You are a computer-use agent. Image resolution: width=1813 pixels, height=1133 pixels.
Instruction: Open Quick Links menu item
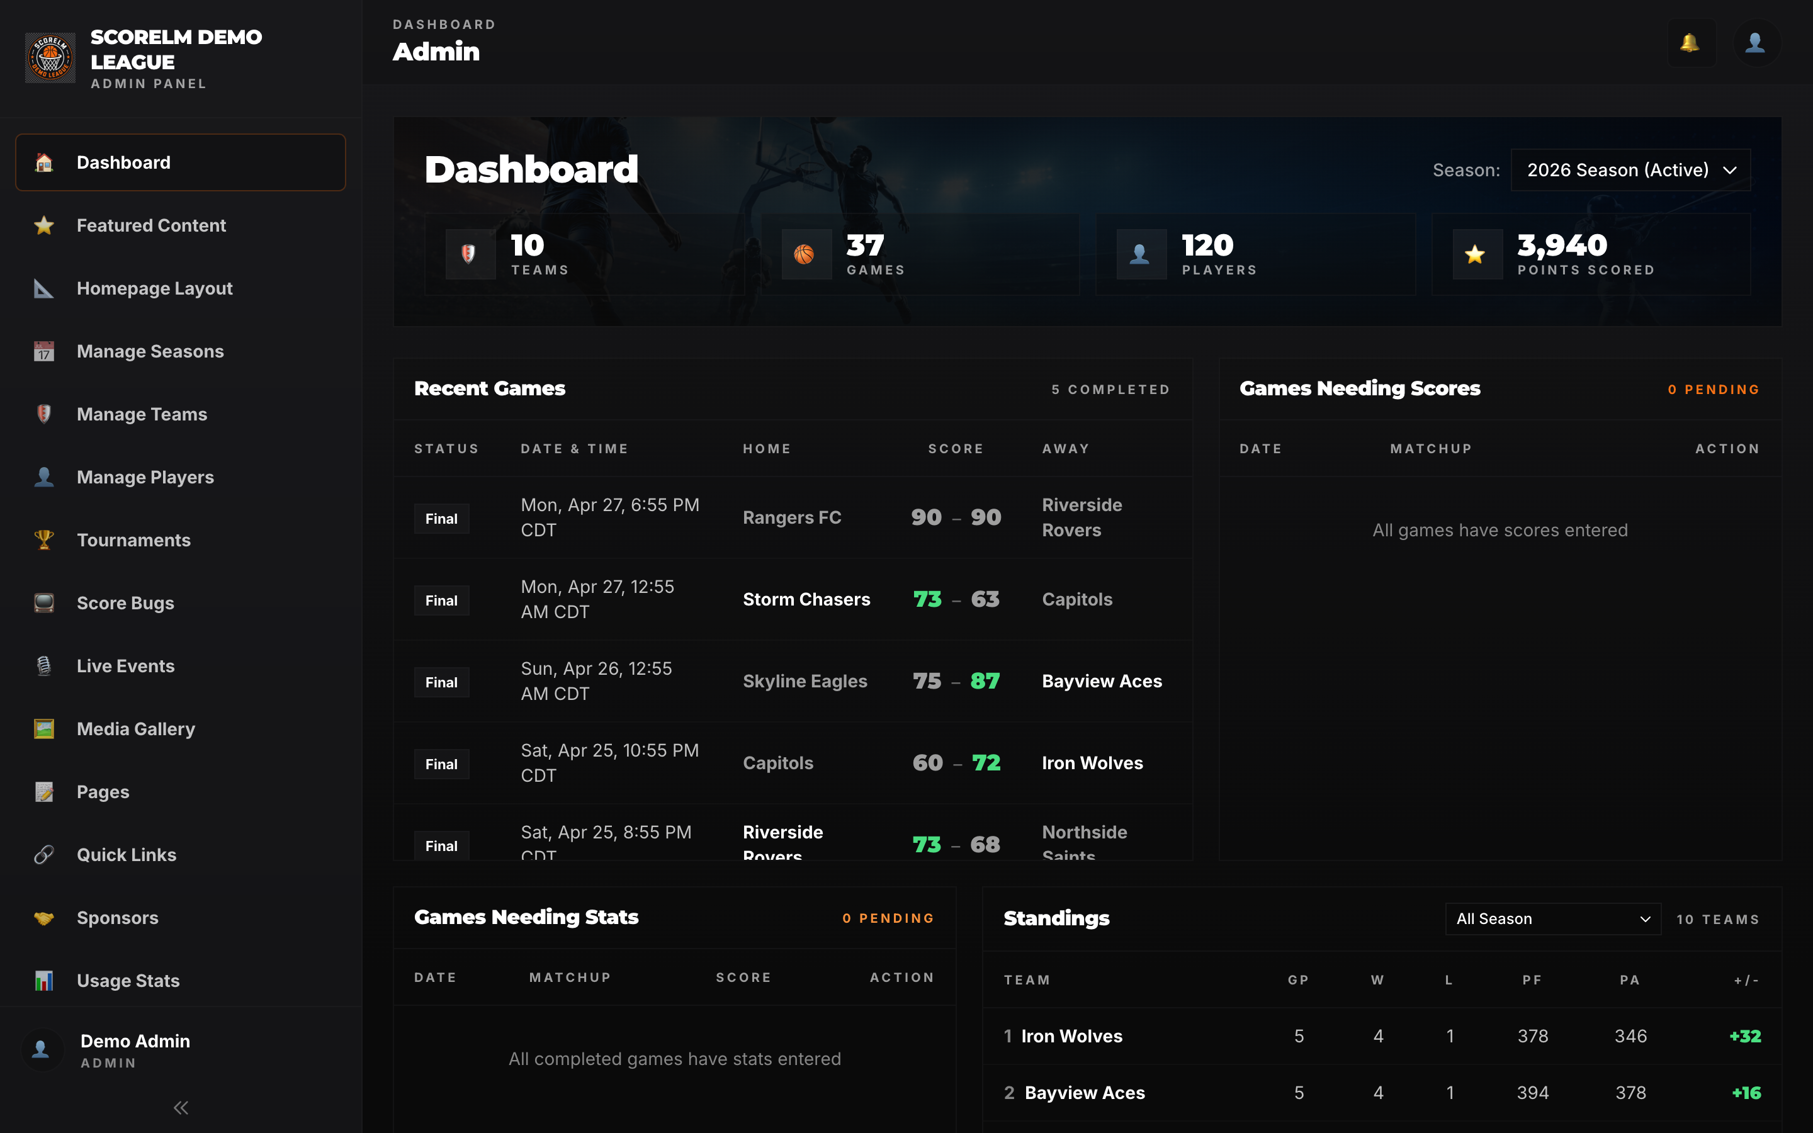[181, 855]
